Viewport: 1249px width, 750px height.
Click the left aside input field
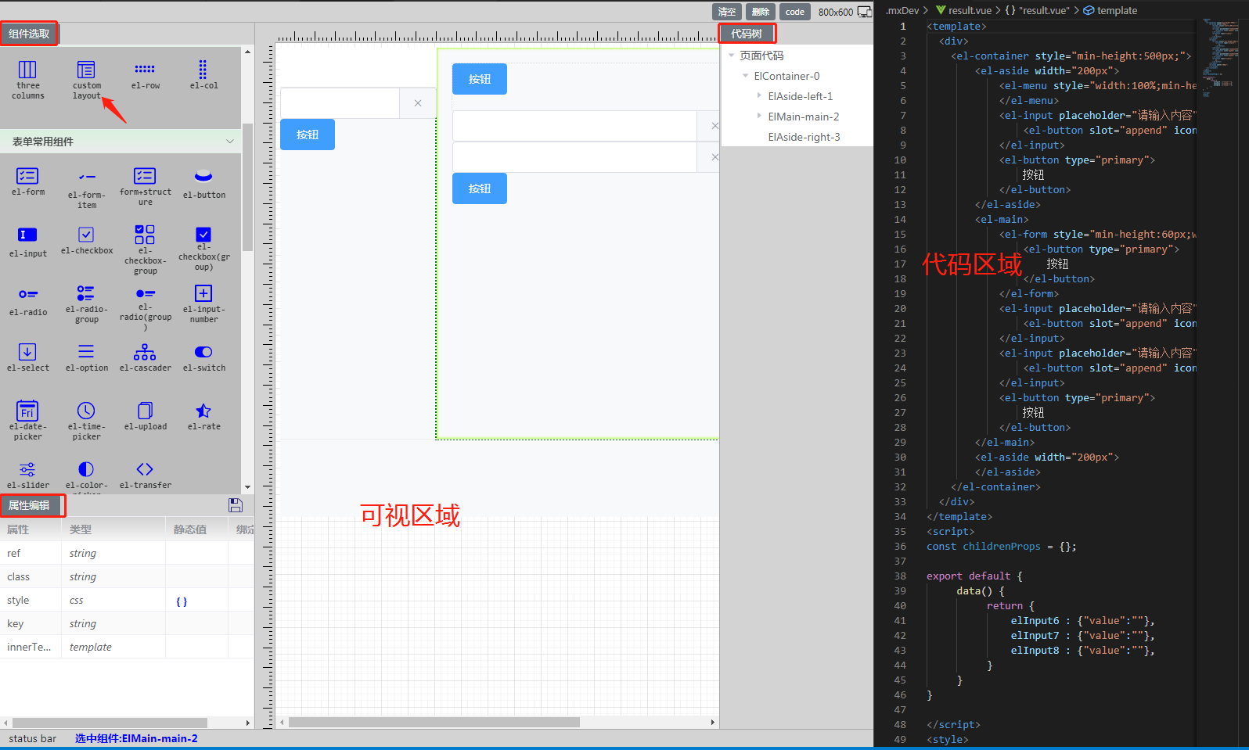pos(340,102)
